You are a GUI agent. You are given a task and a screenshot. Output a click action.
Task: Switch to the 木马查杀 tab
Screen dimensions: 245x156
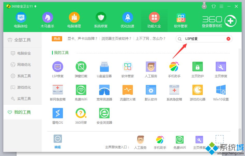[x=47, y=20]
